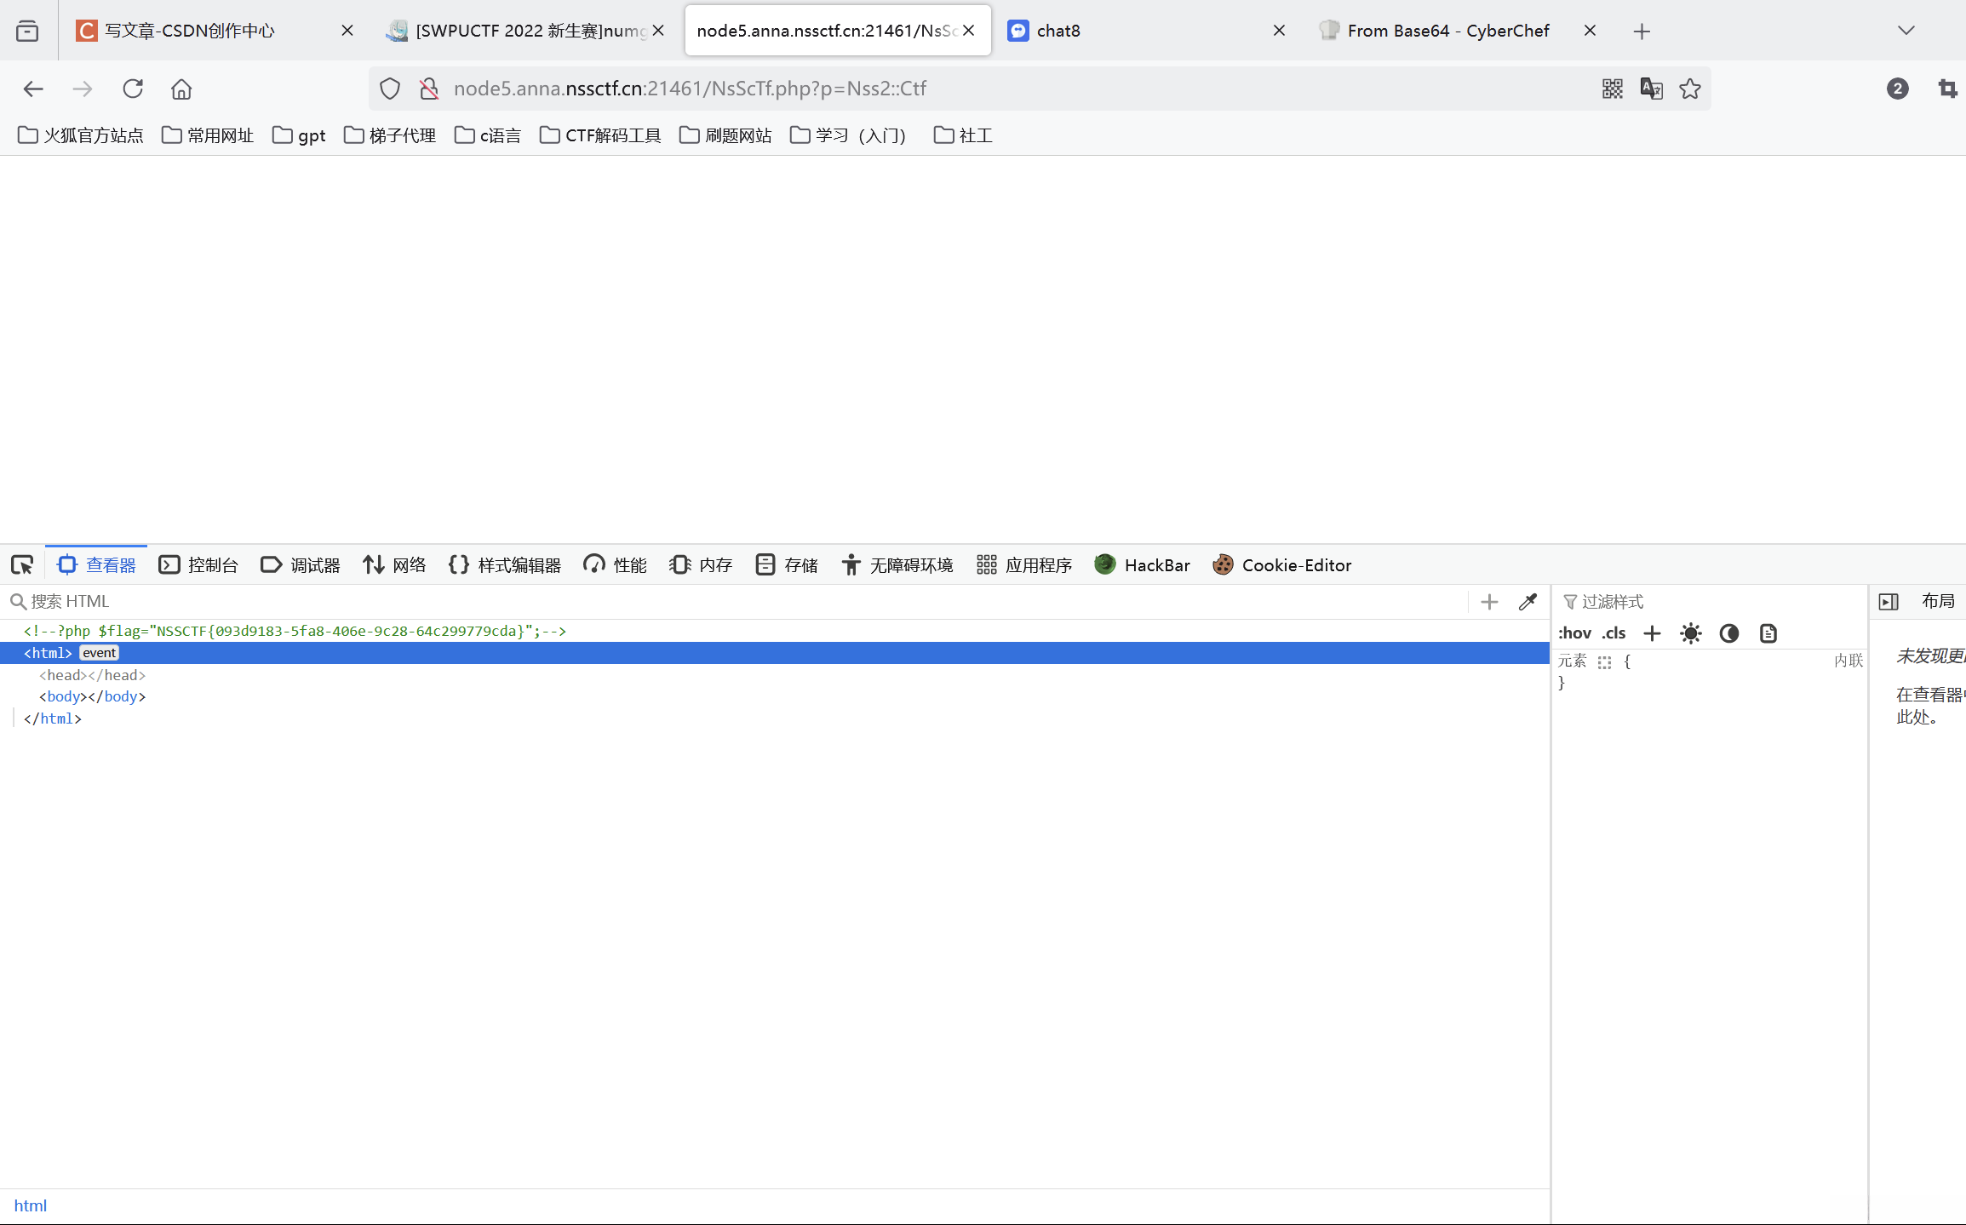Toggle print media simulation icon

click(1768, 633)
